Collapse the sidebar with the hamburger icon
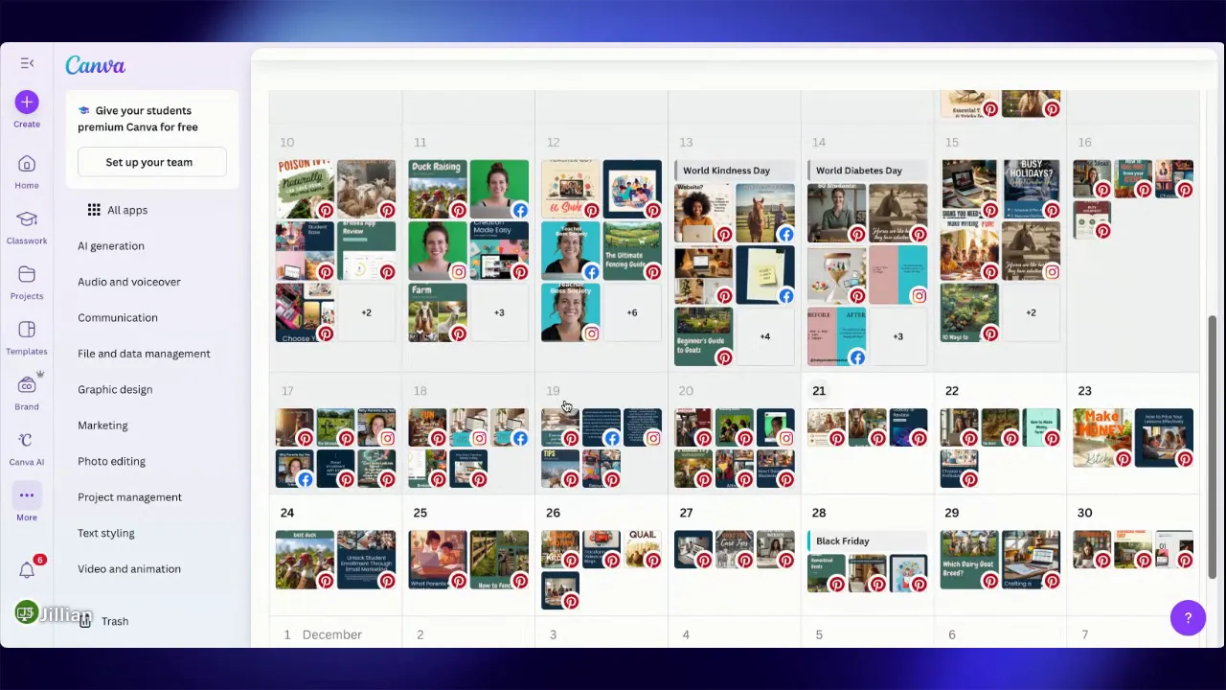Screen dimensions: 1226x690 pos(27,63)
